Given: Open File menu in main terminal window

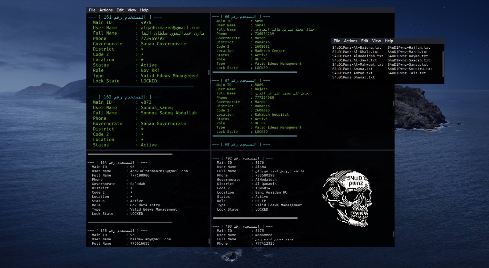Looking at the screenshot, I should click(92, 10).
